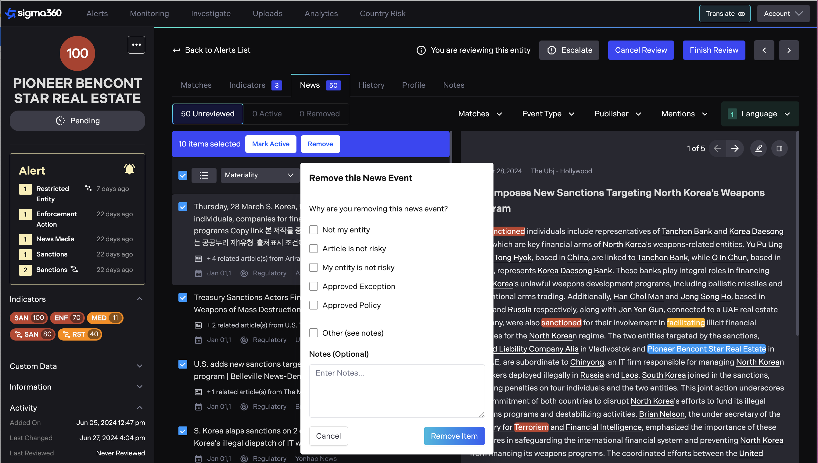Screen dimensions: 818x463
Task: Click the Remove Item button
Action: click(454, 436)
